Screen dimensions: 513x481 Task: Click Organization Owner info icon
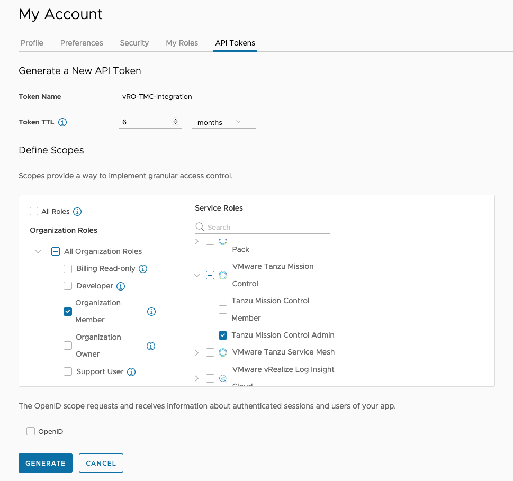click(151, 346)
